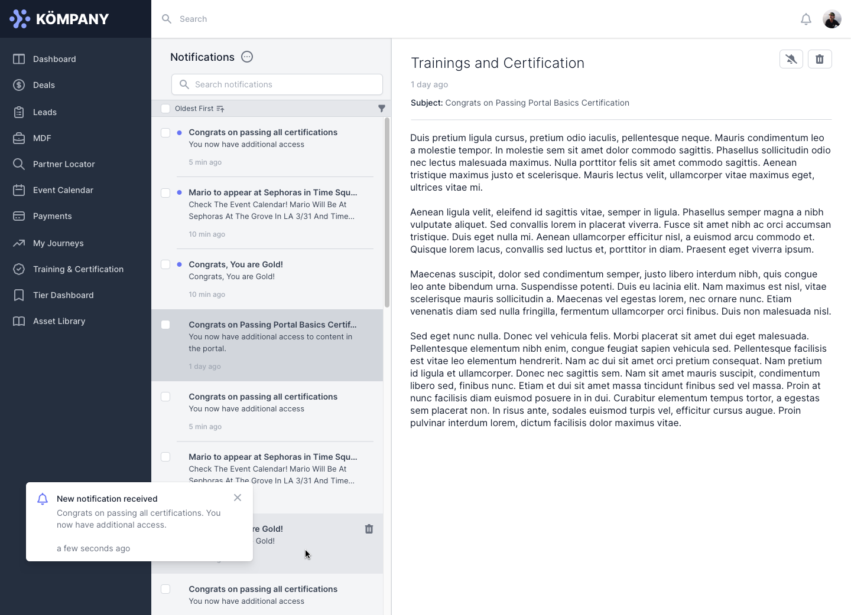The width and height of the screenshot is (851, 615).
Task: Open the notification bell in the top bar
Action: coord(805,19)
